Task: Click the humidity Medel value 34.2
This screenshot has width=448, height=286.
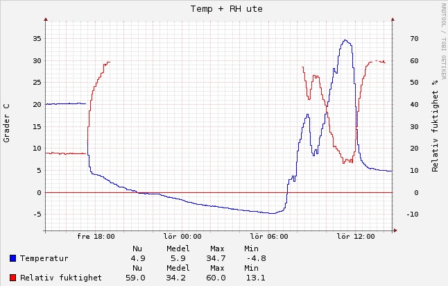Action: 178,278
